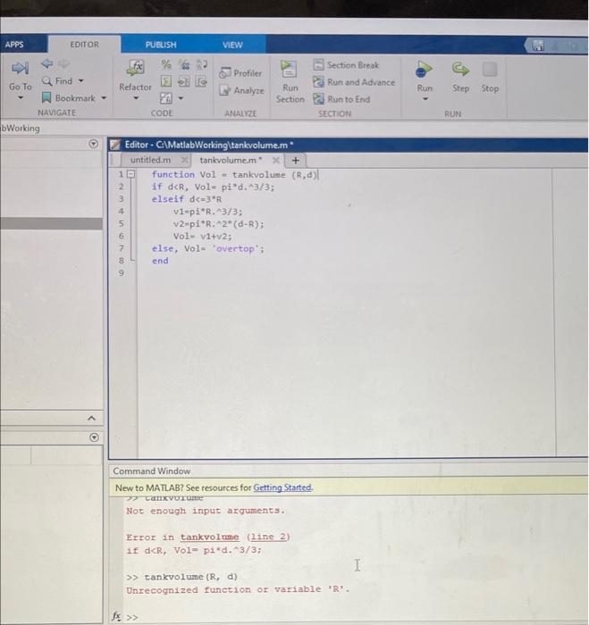This screenshot has width=589, height=625.
Task: Open the lower left panel actions menu
Action: [94, 437]
